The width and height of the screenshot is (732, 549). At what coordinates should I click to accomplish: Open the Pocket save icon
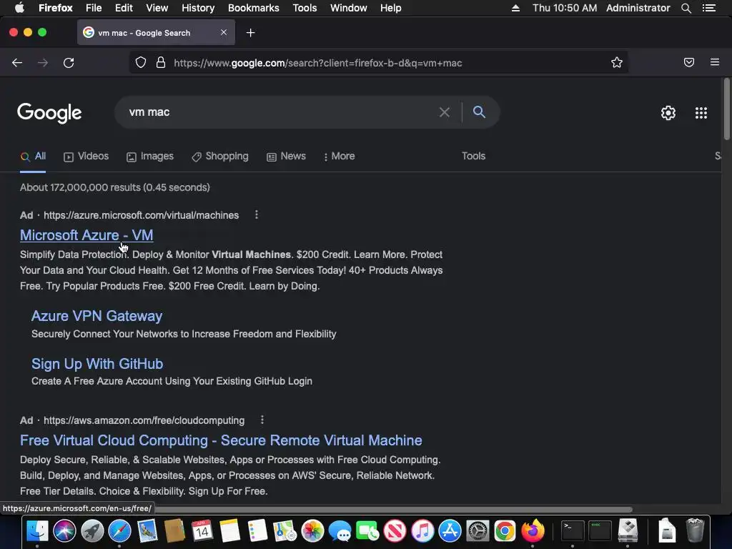[x=689, y=62]
